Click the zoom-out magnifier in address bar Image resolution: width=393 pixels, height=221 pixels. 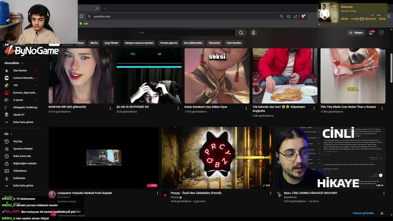(x=282, y=16)
